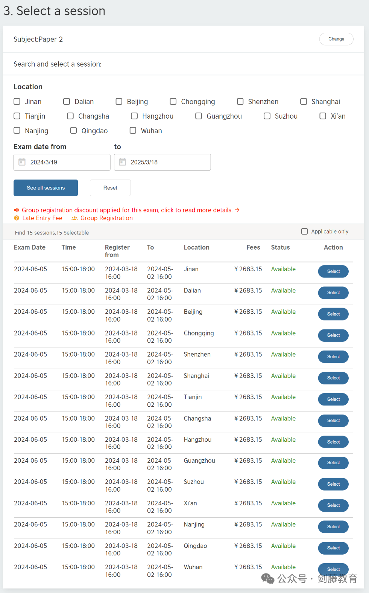Click the red arrow after the discount notice

[x=237, y=210]
